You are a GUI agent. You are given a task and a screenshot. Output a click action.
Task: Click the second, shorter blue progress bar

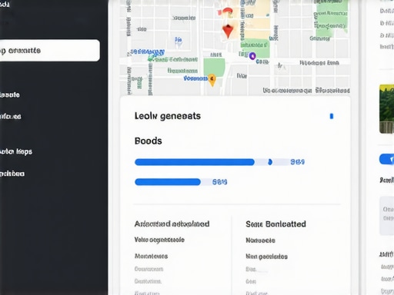(x=168, y=182)
